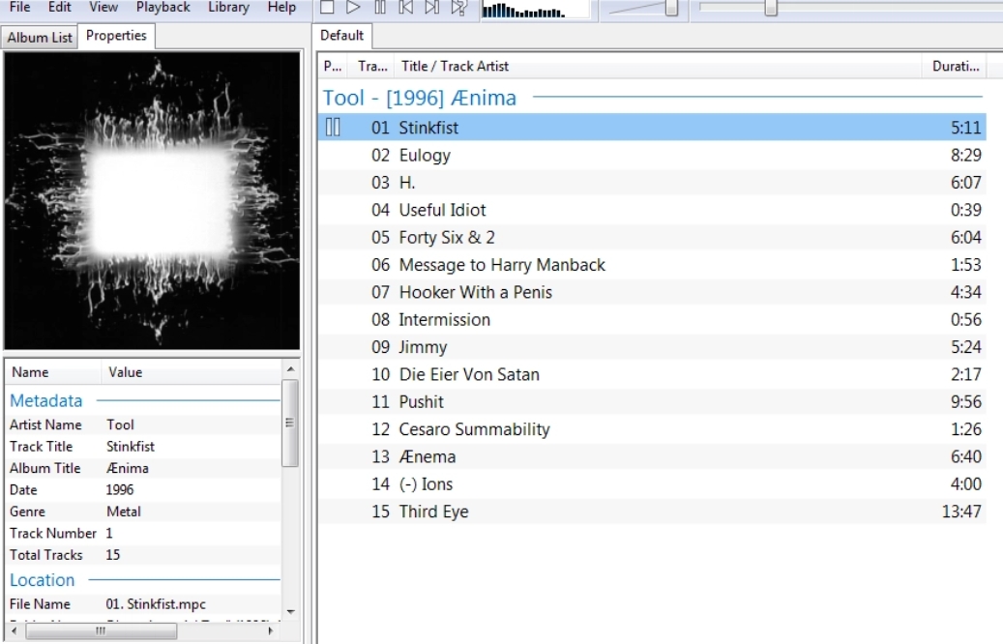Open the Library menu
Screen dimensions: 1003x644
tap(228, 7)
